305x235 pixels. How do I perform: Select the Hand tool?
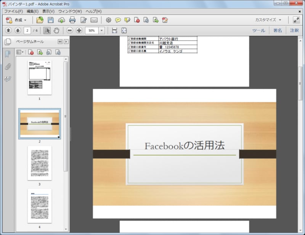(x=56, y=31)
